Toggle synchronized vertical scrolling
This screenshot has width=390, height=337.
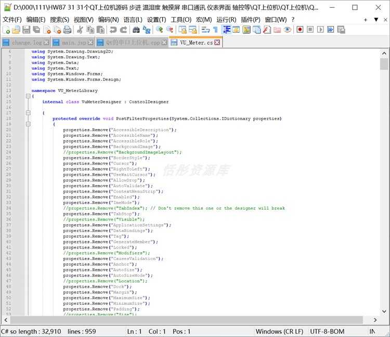(183, 30)
